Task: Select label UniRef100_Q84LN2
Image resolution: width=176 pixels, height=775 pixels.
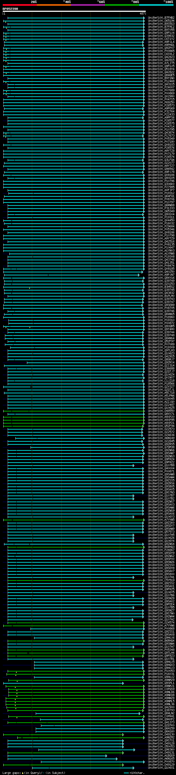Action: click(x=161, y=713)
